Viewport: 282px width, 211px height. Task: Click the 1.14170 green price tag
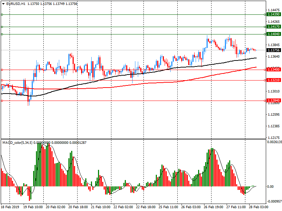[274, 27]
